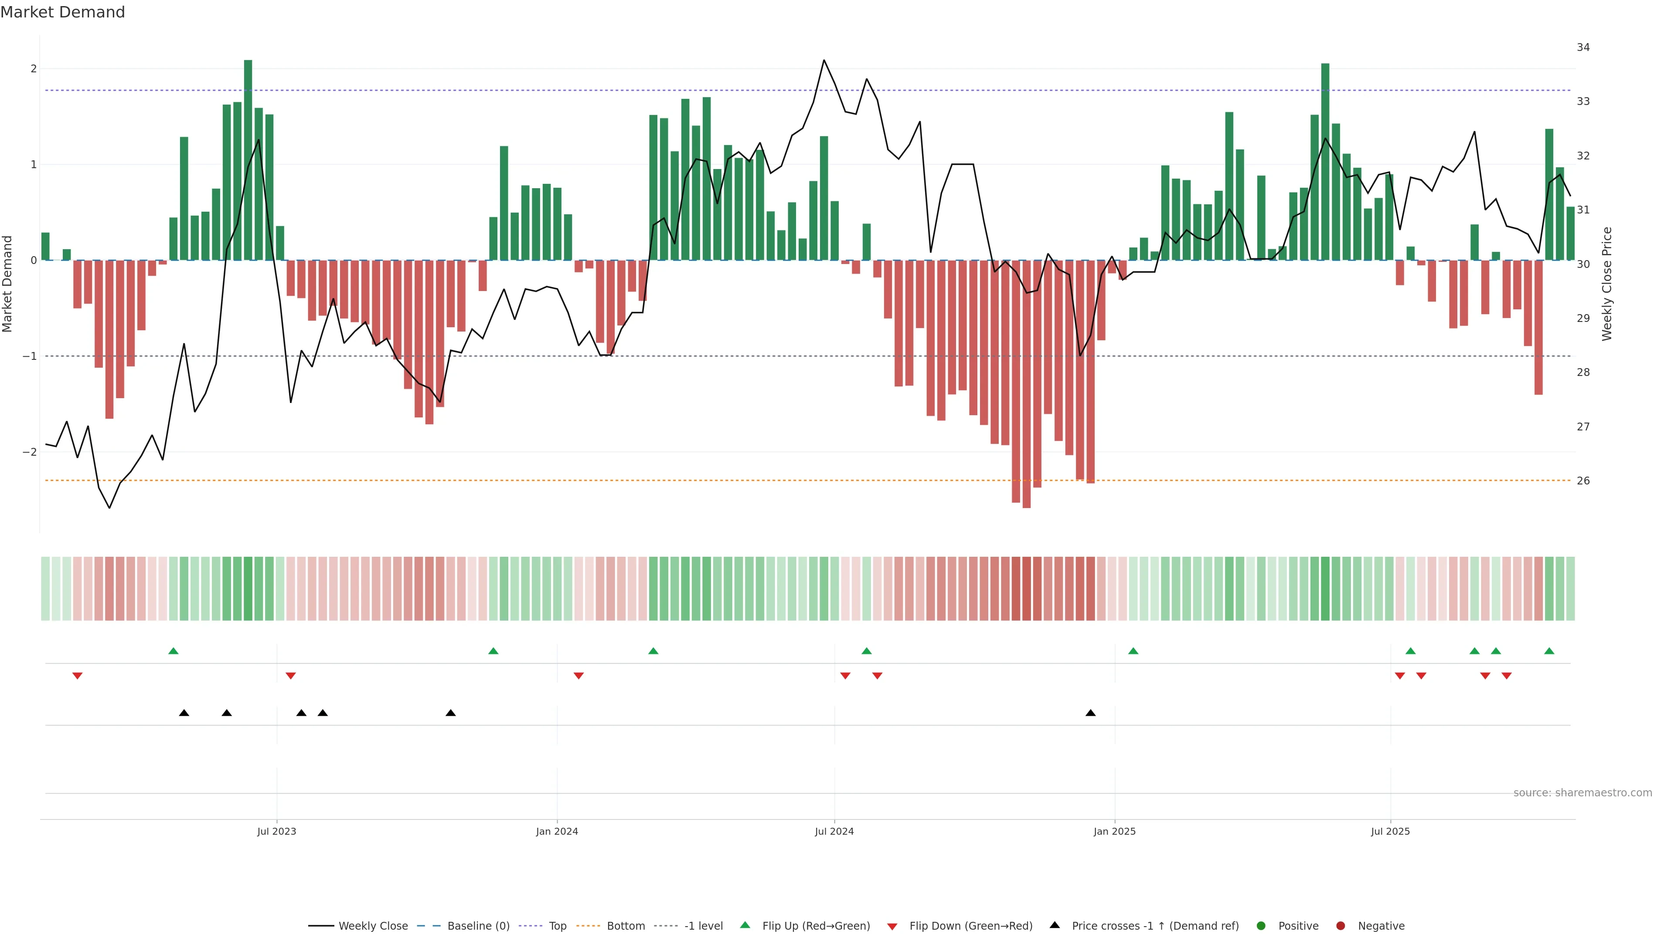Click the red Flip Down legend triangle
The image size is (1674, 941).
[x=892, y=926]
